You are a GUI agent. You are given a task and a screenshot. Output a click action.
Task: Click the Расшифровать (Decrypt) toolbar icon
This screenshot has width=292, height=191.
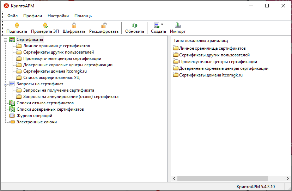tap(104, 25)
